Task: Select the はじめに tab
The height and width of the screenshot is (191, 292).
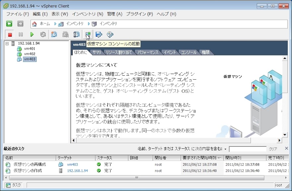Action: click(x=81, y=53)
